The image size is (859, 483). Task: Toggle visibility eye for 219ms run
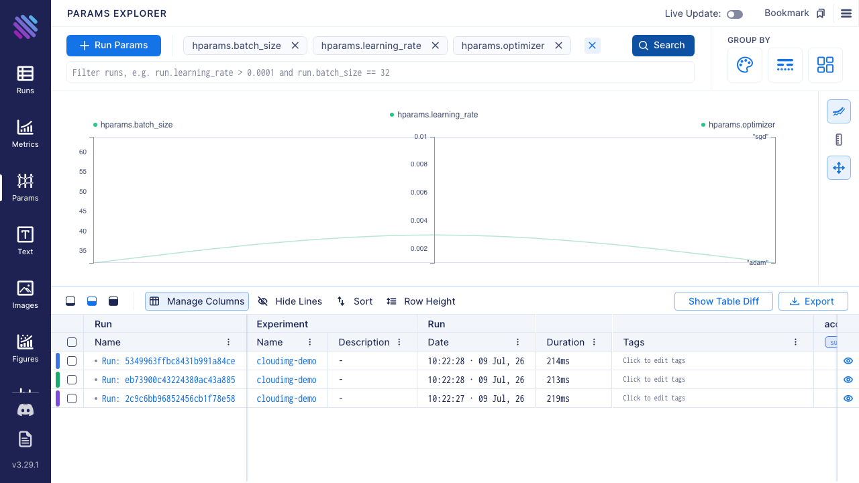click(848, 398)
